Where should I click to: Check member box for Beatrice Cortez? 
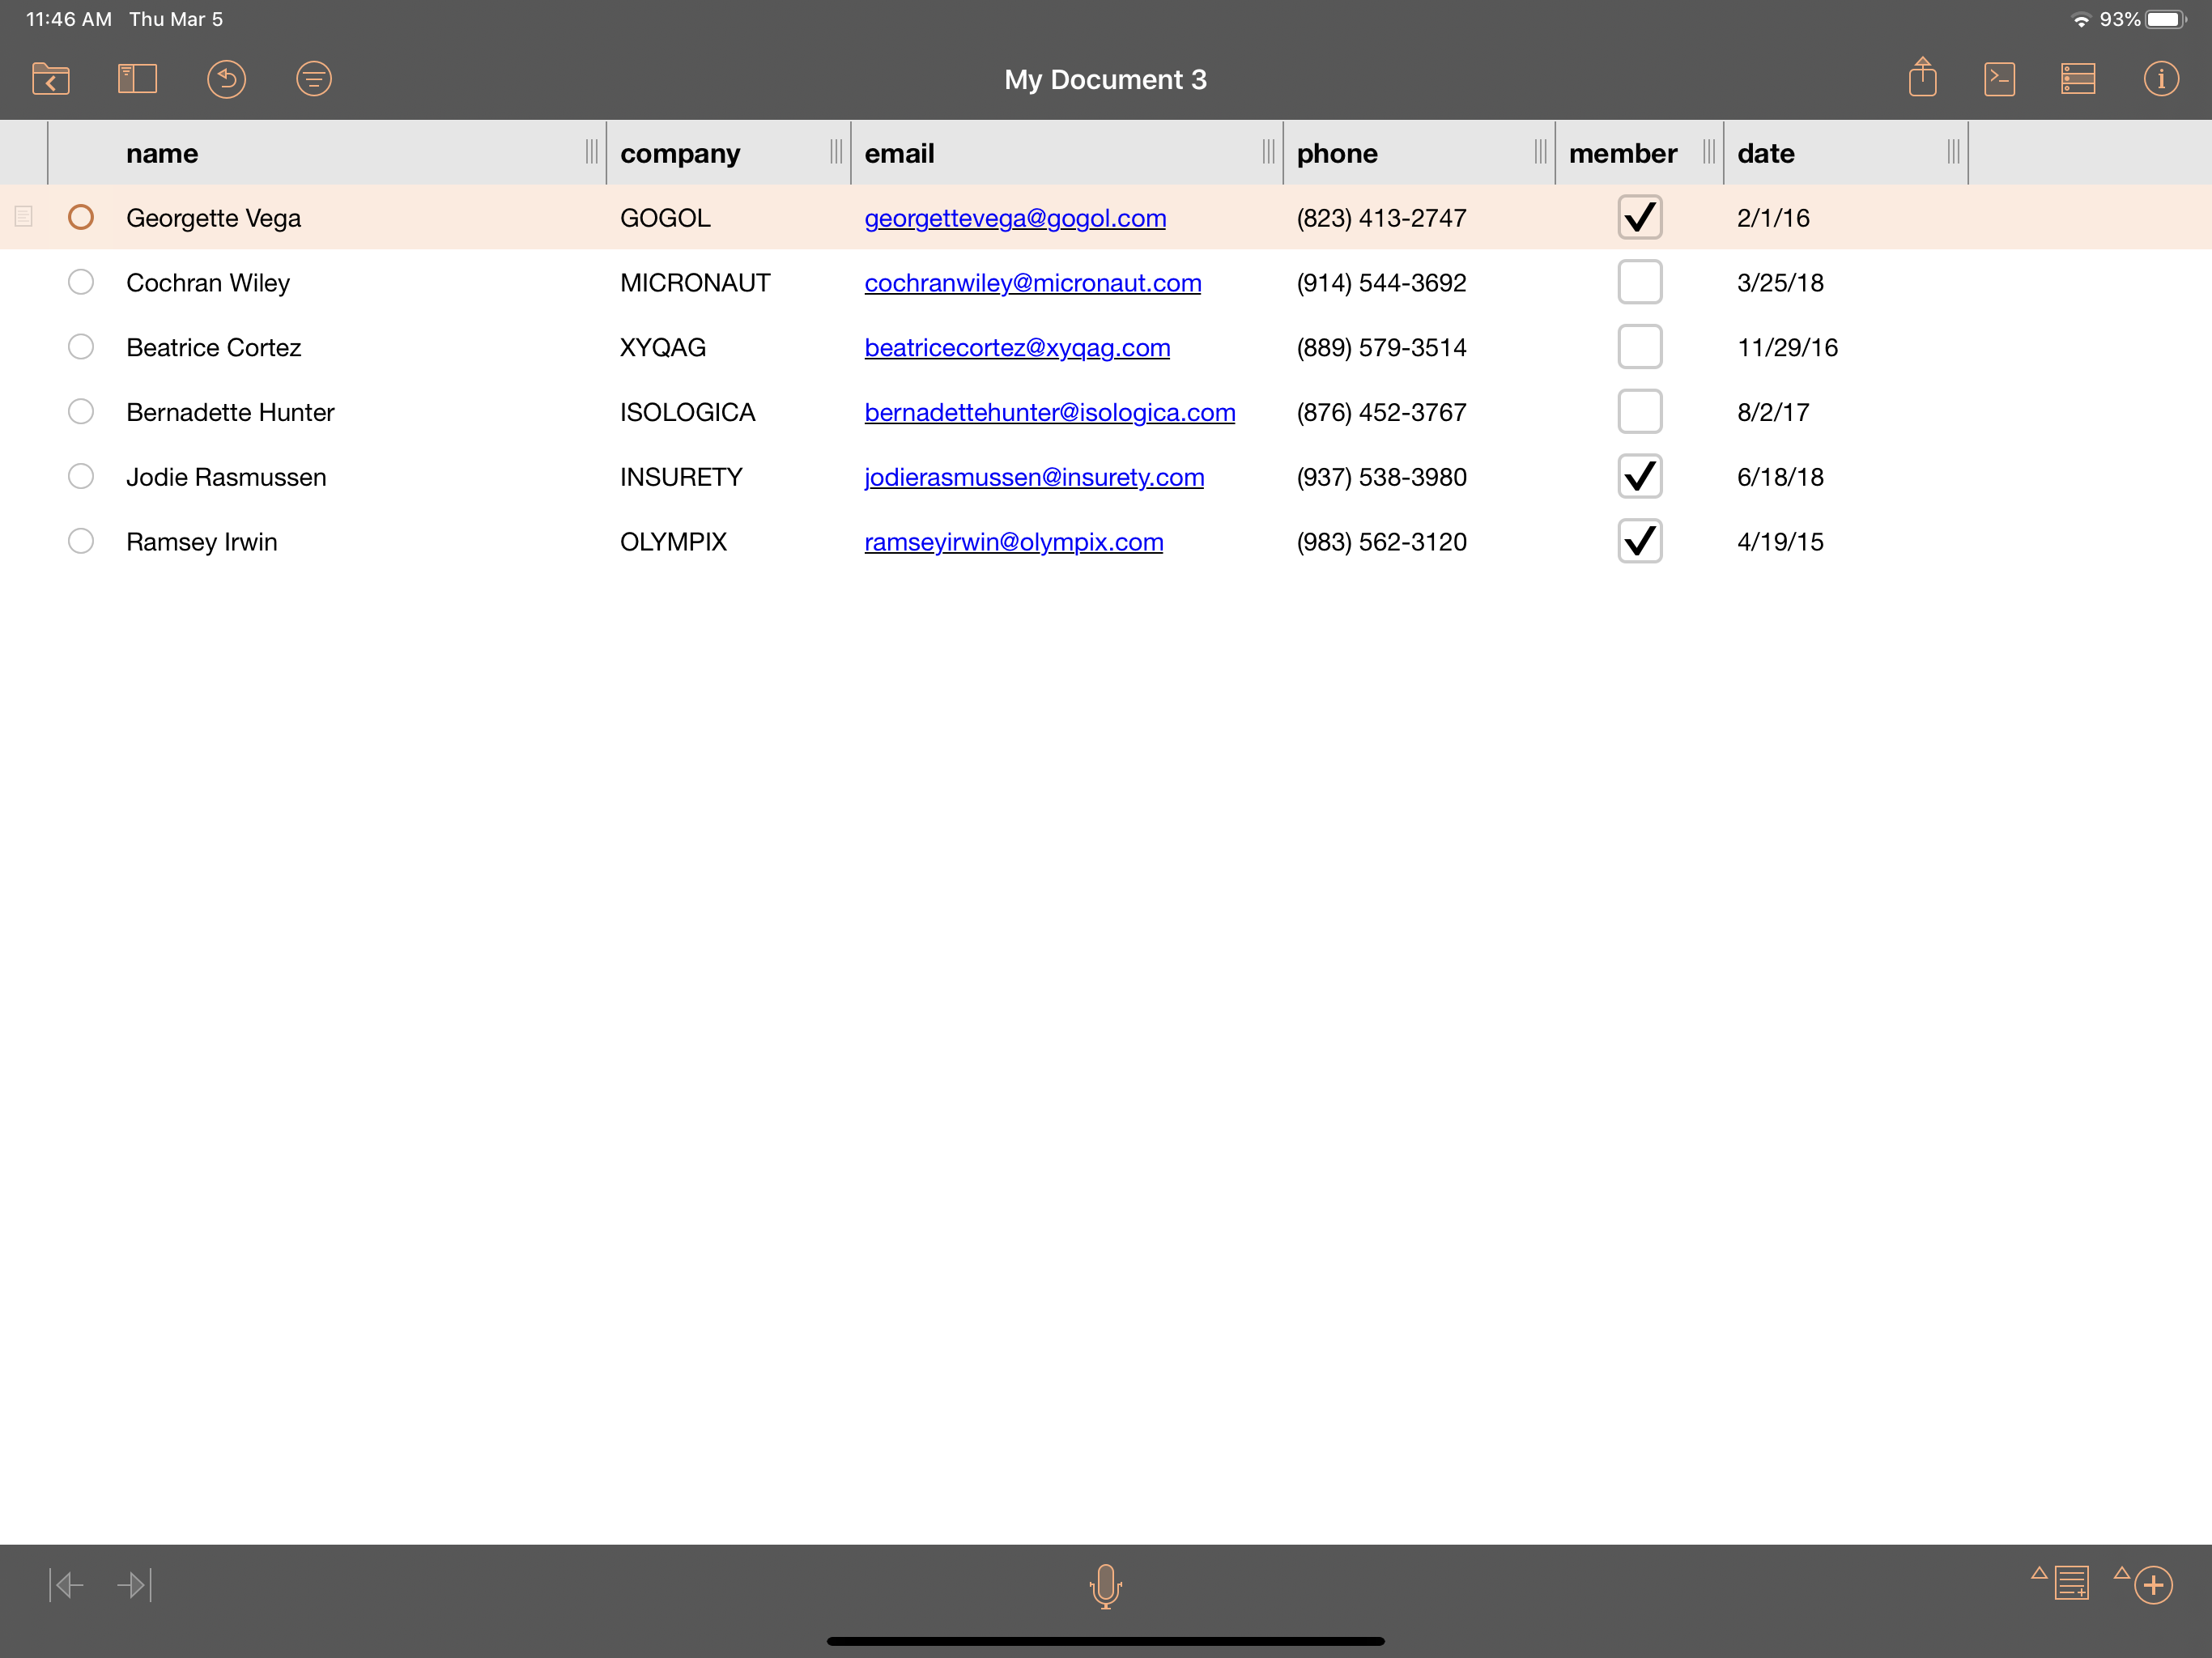1639,347
